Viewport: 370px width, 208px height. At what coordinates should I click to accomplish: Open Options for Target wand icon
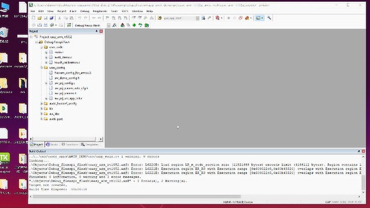[114, 25]
